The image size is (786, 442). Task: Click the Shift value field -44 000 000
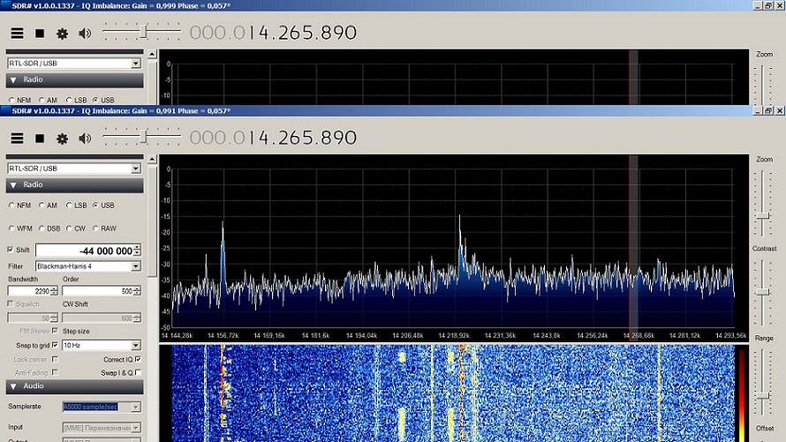(84, 251)
